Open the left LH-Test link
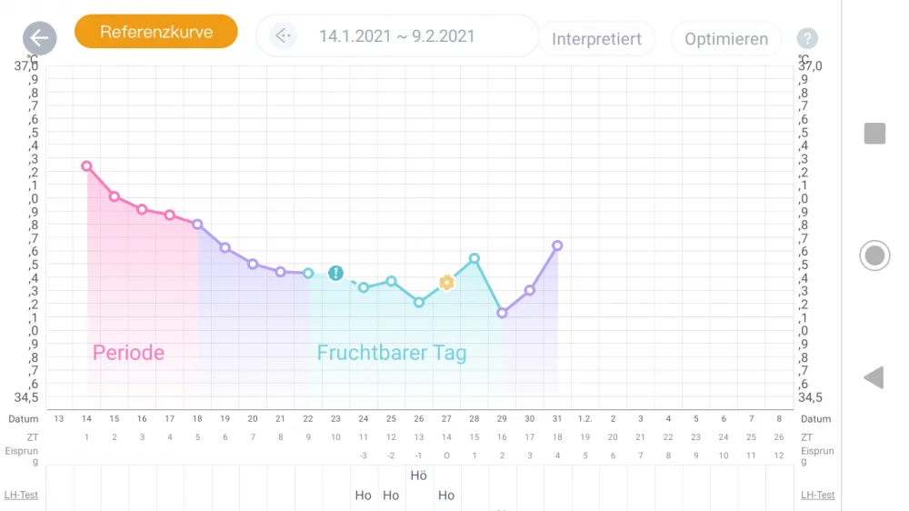909x511 pixels. click(21, 495)
